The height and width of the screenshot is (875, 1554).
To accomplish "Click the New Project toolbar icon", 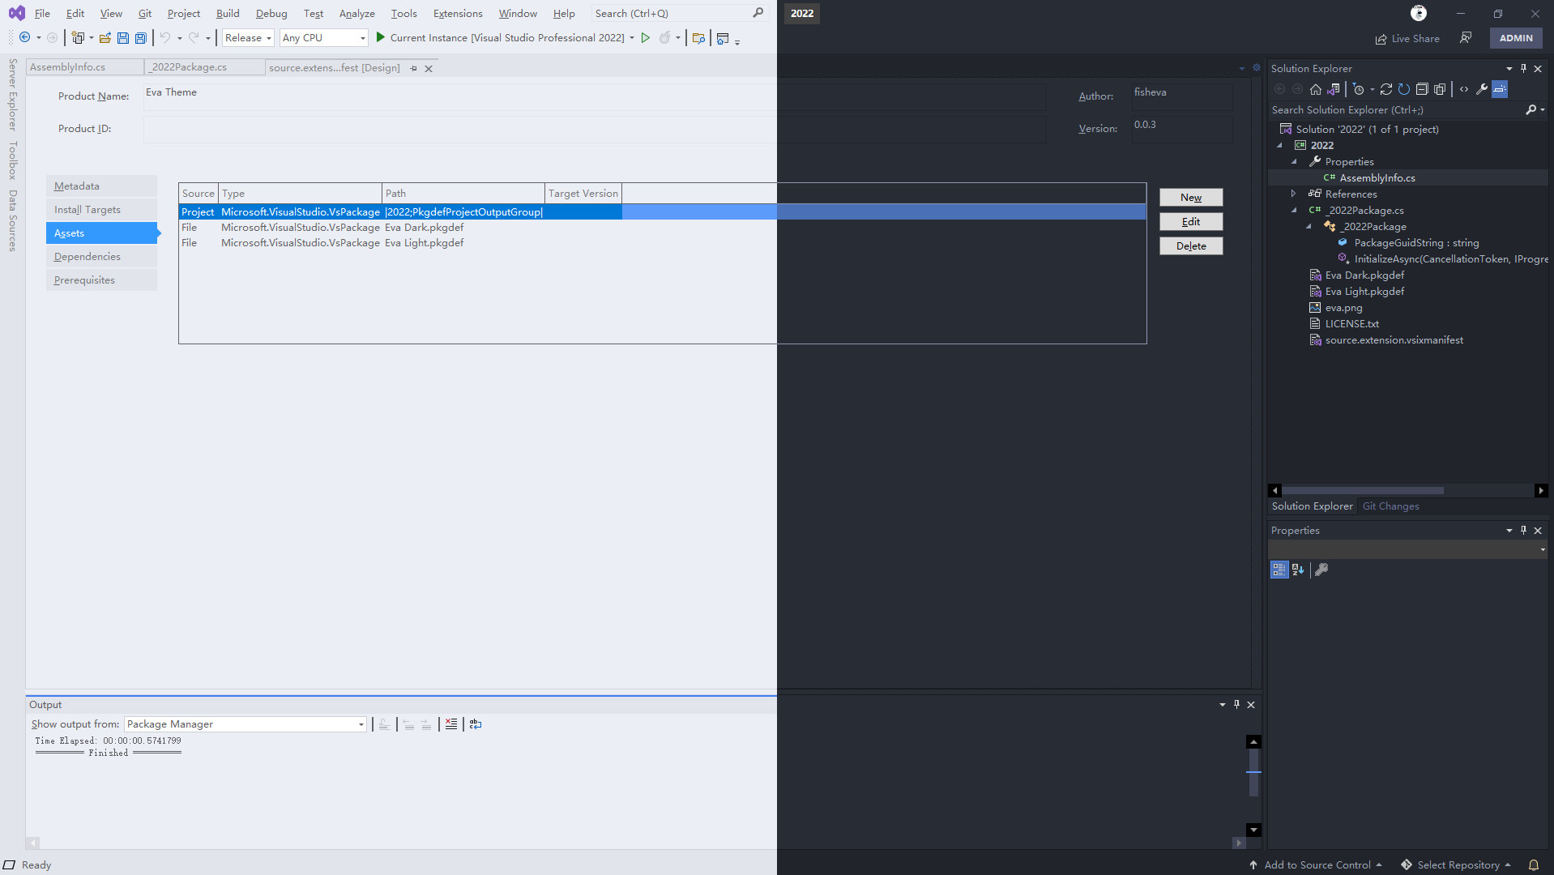I will 78,38.
